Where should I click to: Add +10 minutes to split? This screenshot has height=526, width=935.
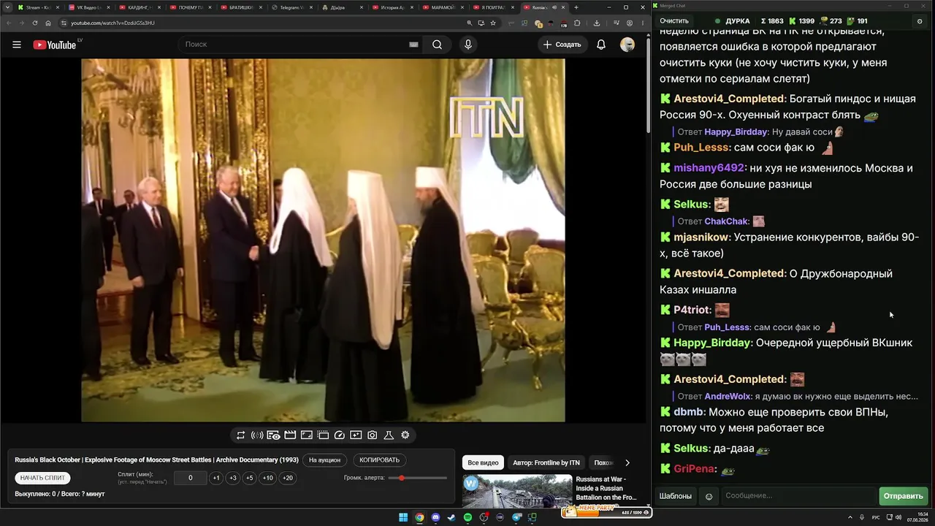click(x=268, y=478)
